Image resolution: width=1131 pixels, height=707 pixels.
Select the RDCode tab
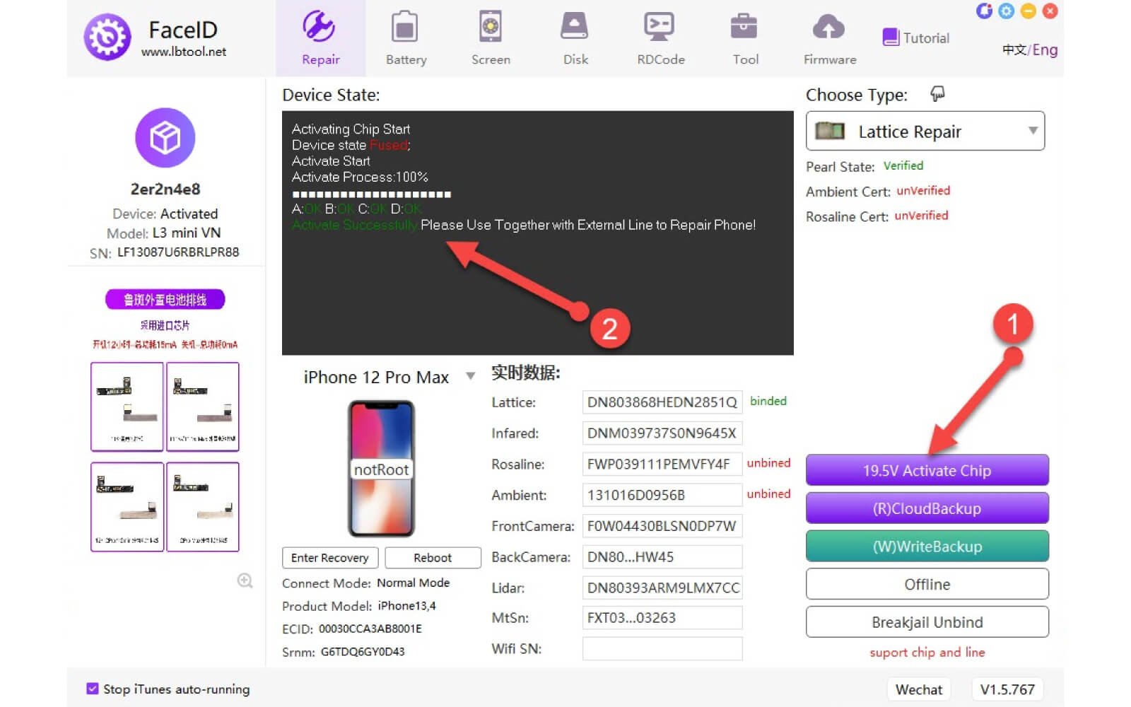click(x=660, y=38)
